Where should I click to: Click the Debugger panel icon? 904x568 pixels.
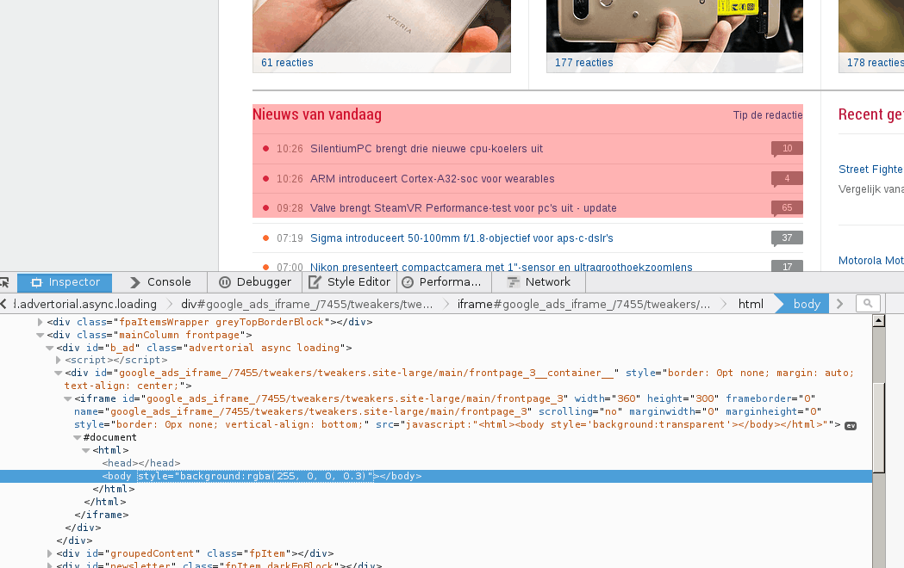tap(225, 282)
